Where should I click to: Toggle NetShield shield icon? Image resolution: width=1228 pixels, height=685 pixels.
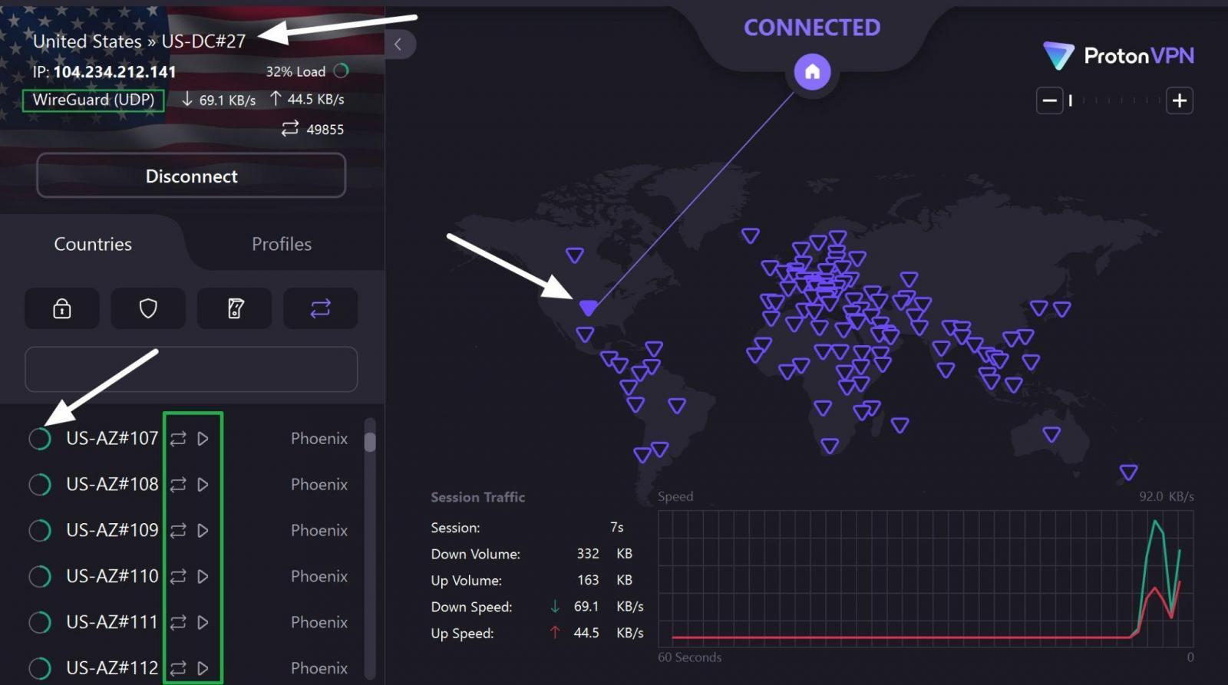pyautogui.click(x=148, y=308)
